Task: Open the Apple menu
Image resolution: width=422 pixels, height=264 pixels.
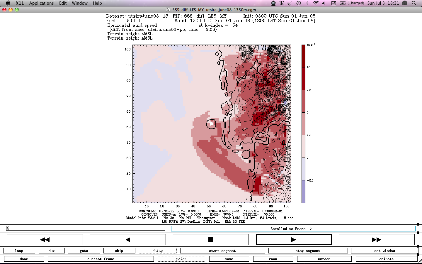Action: tap(8, 3)
